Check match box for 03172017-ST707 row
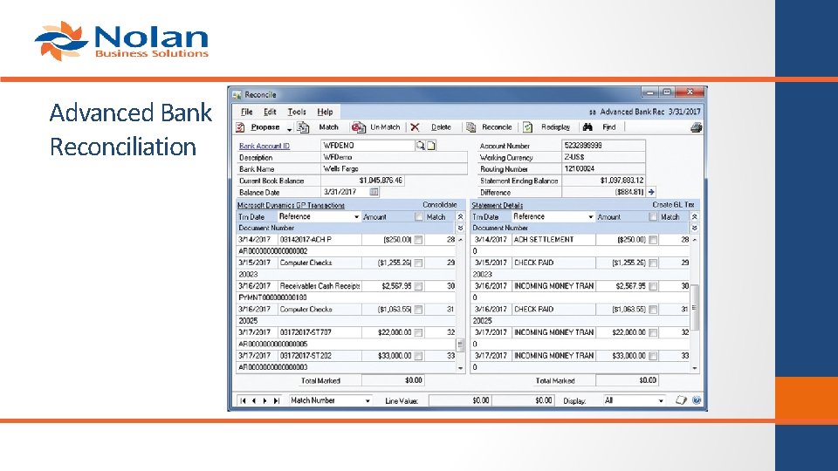This screenshot has height=471, width=838. coord(418,332)
